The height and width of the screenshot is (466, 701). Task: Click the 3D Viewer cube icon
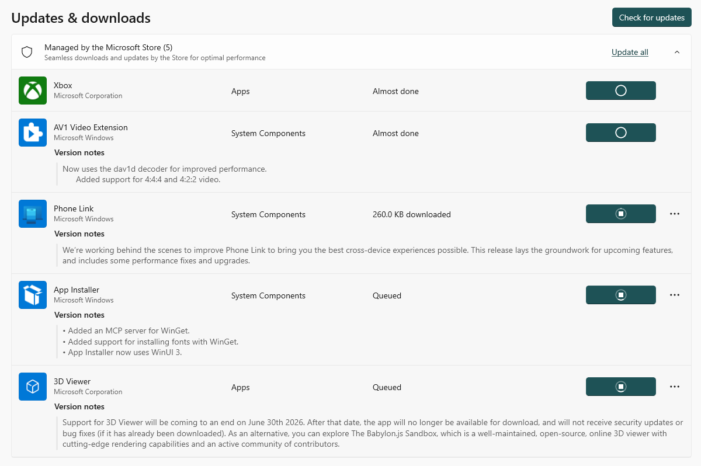pyautogui.click(x=33, y=387)
